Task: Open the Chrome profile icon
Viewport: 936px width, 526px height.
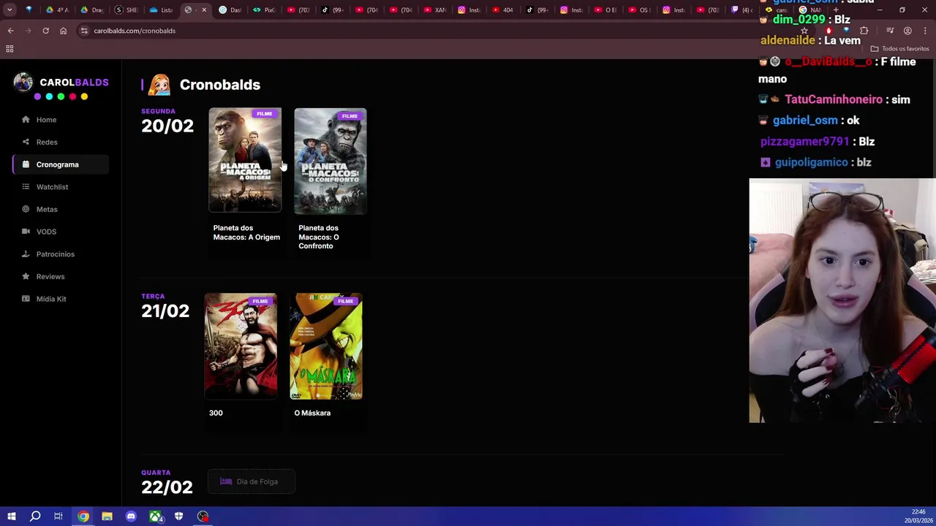Action: 907,31
